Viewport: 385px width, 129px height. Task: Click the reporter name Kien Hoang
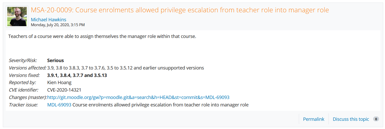[x=59, y=83]
